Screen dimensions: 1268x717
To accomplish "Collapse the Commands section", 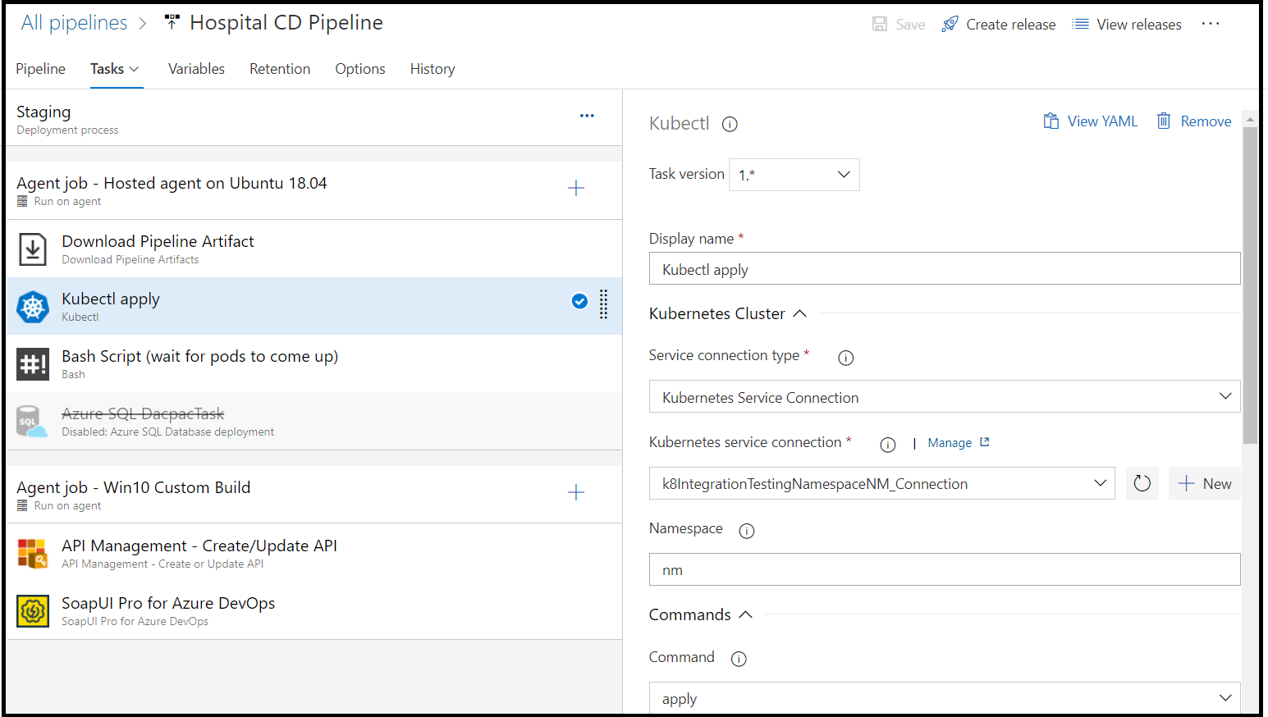I will [x=745, y=614].
